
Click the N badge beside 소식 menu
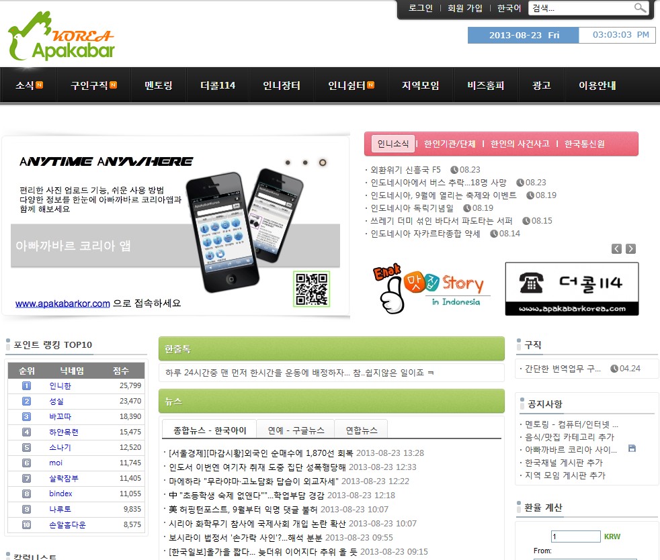(39, 85)
